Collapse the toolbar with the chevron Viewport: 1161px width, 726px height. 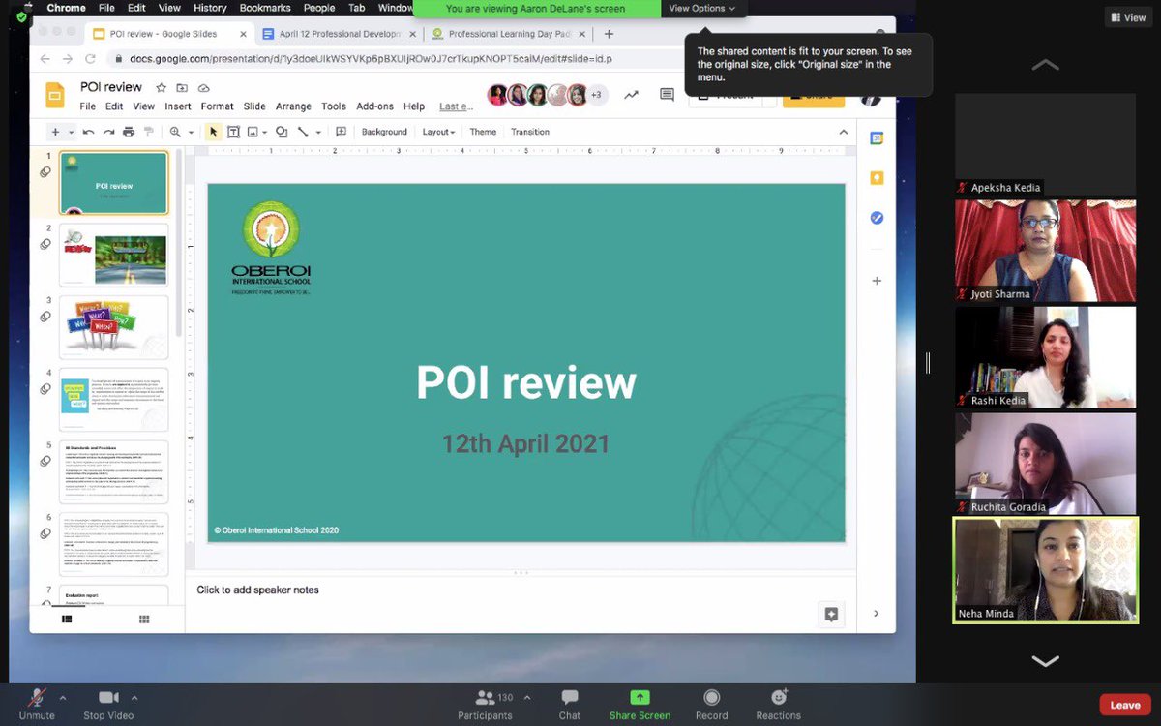click(843, 131)
